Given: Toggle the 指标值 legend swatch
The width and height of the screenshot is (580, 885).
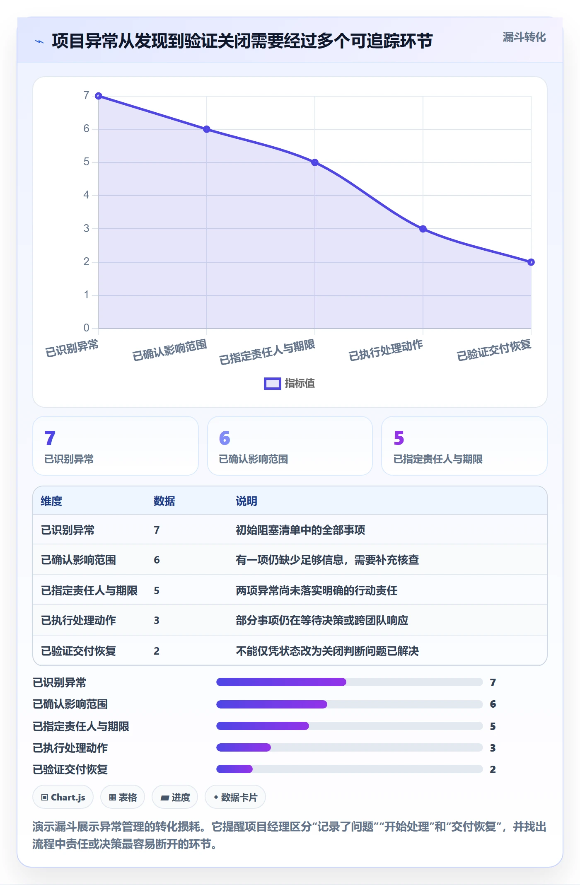Looking at the screenshot, I should coord(272,384).
